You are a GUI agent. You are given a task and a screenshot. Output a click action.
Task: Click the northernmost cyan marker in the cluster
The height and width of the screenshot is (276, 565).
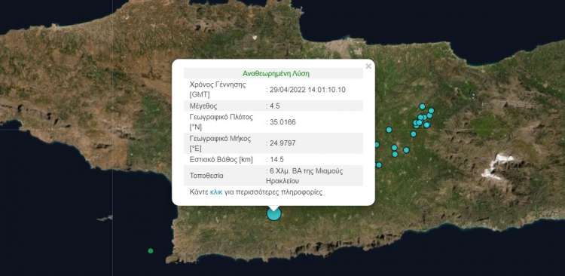pyautogui.click(x=423, y=106)
